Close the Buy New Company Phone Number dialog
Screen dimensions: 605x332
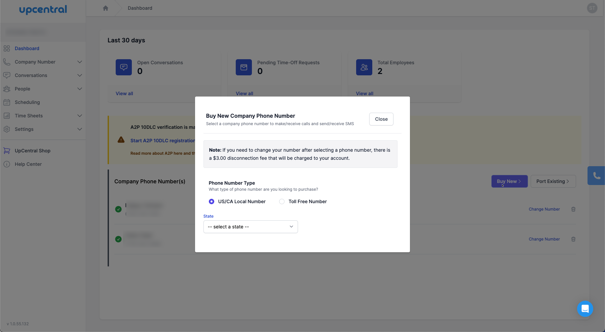click(381, 119)
